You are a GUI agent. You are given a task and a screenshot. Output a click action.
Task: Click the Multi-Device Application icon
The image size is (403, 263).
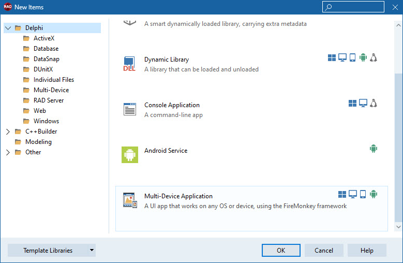point(130,200)
